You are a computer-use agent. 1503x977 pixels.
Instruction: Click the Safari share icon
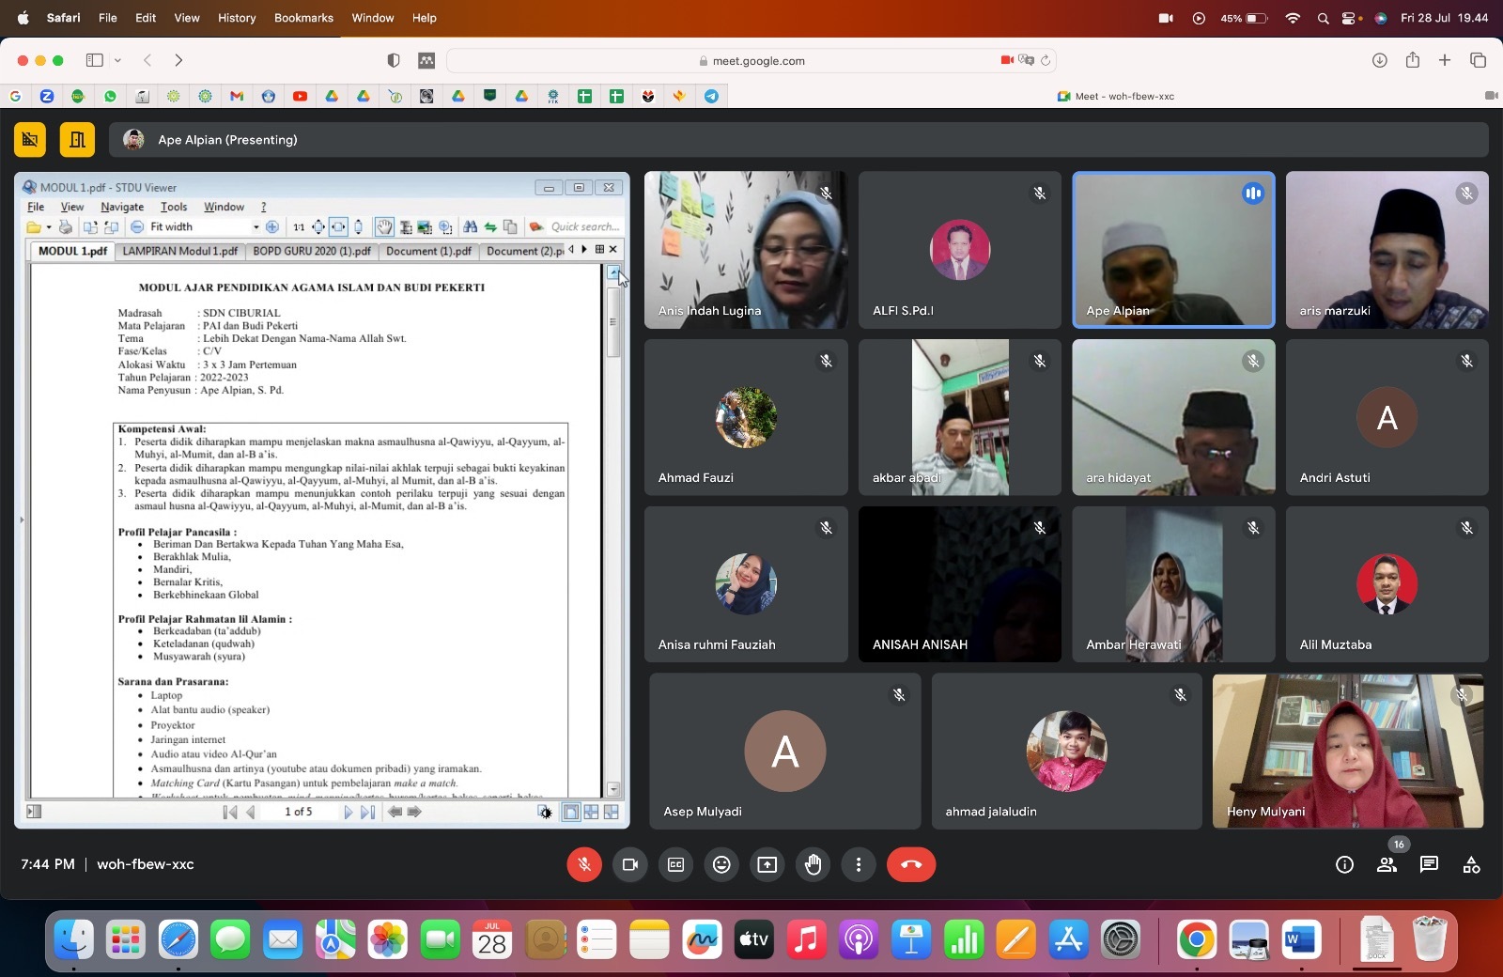[1412, 60]
